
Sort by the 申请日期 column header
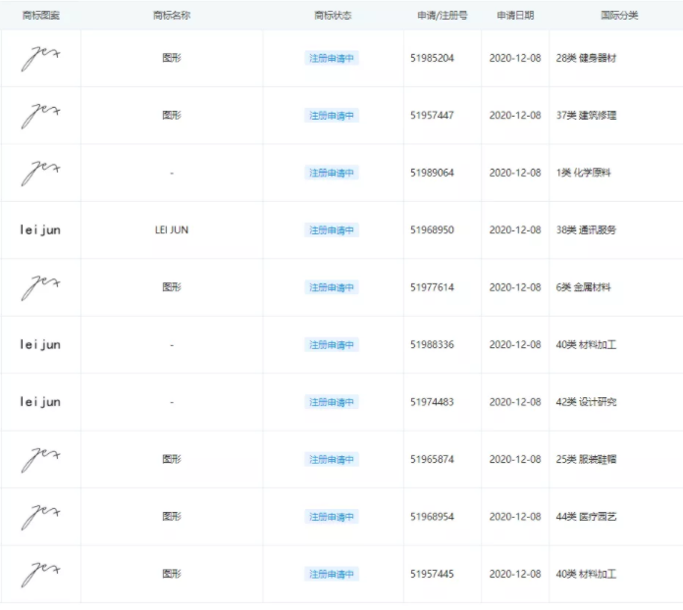pyautogui.click(x=515, y=16)
